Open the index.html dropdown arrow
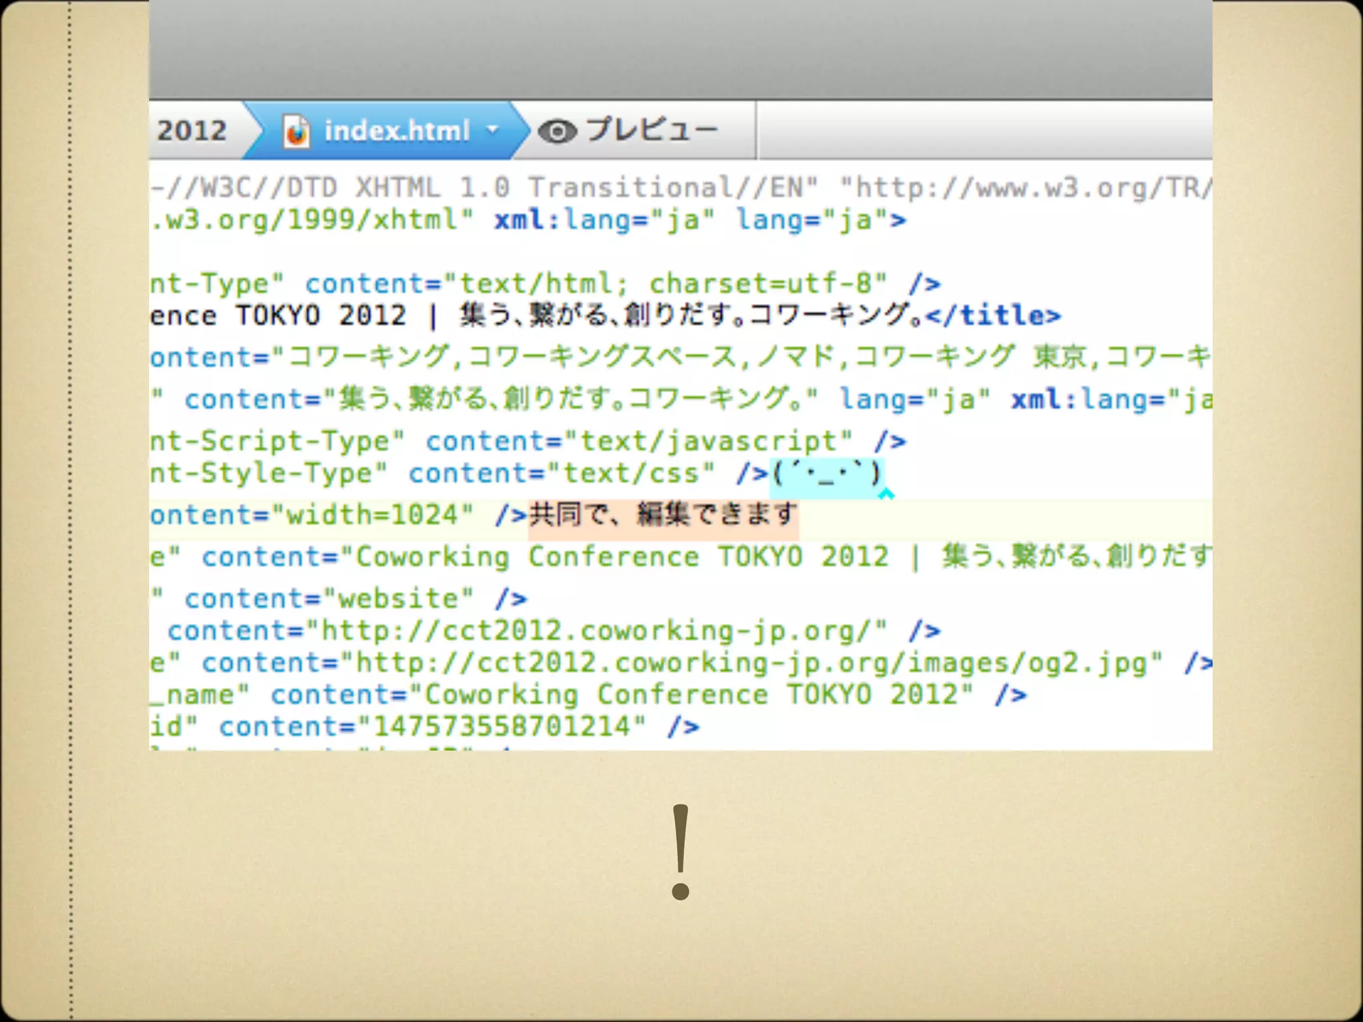1363x1022 pixels. pos(493,129)
